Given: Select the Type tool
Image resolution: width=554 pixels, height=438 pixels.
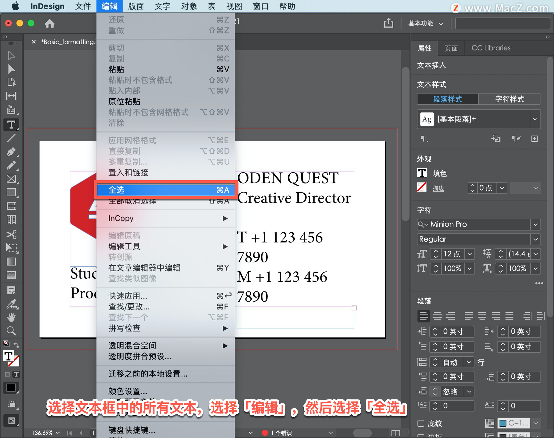Looking at the screenshot, I should point(11,125).
